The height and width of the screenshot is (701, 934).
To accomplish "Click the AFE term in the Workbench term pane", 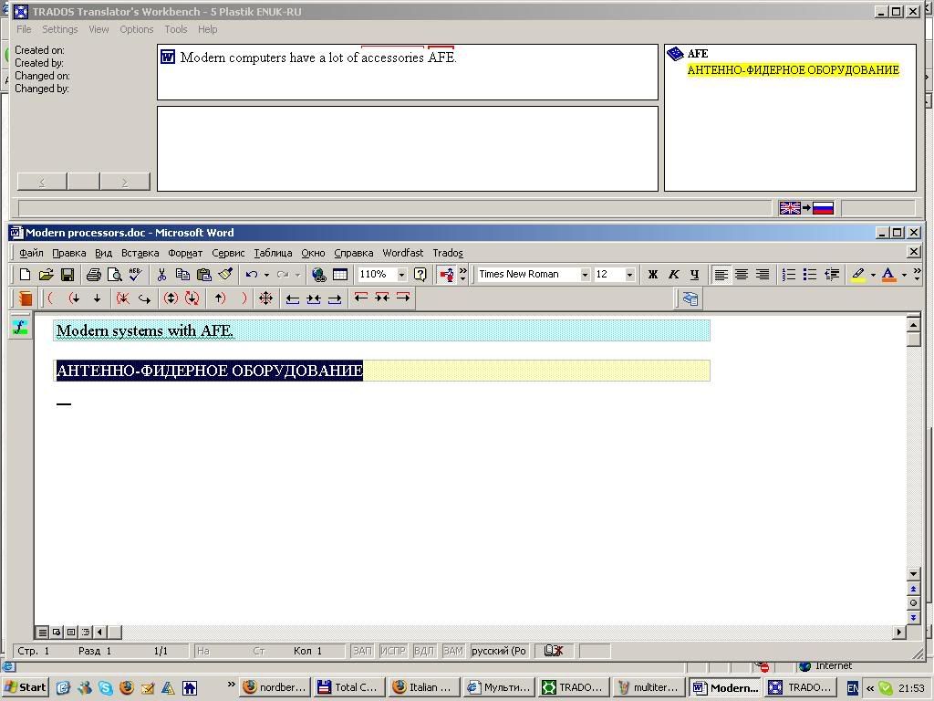I will [698, 54].
